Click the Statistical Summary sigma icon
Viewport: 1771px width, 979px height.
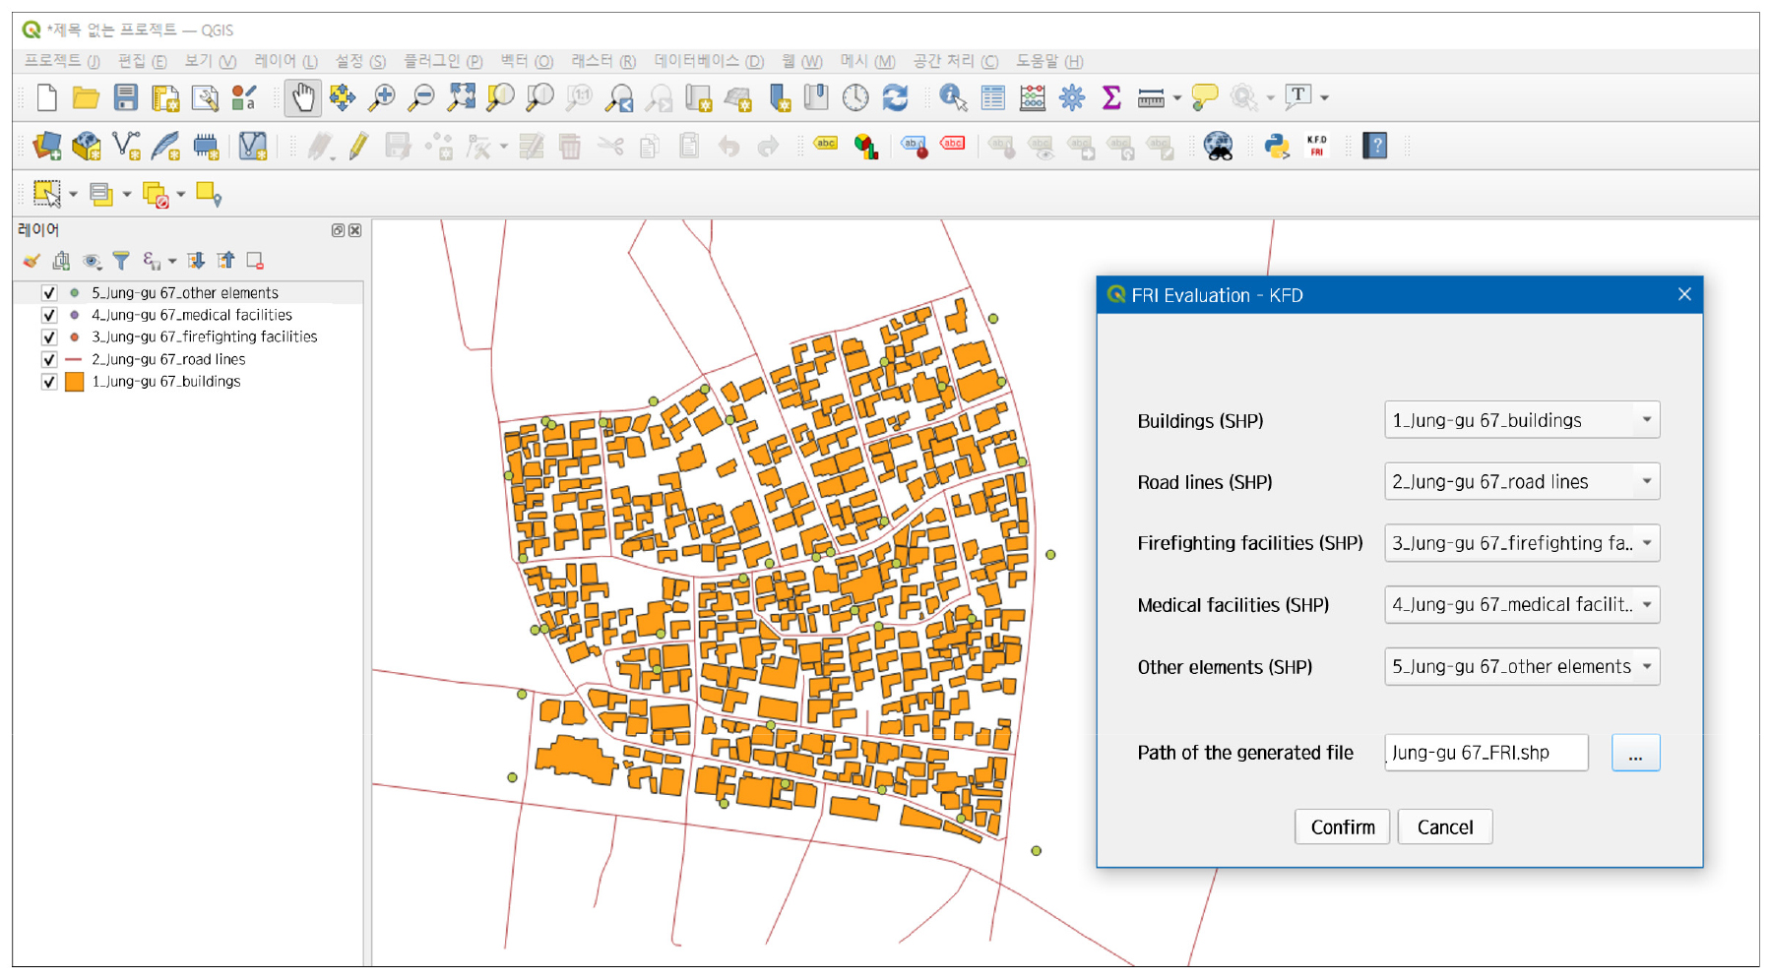point(1111,97)
